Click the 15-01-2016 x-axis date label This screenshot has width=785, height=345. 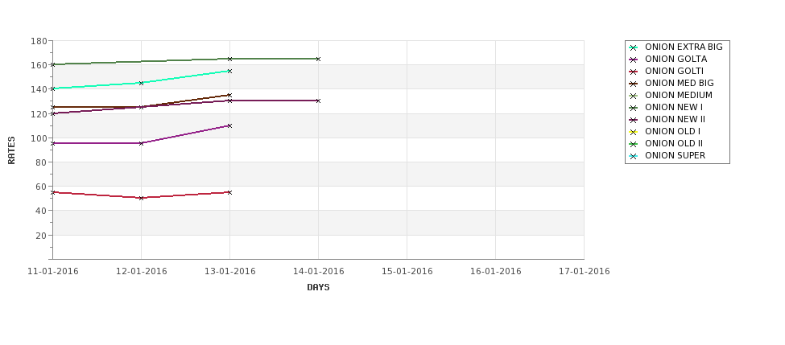[x=407, y=272]
